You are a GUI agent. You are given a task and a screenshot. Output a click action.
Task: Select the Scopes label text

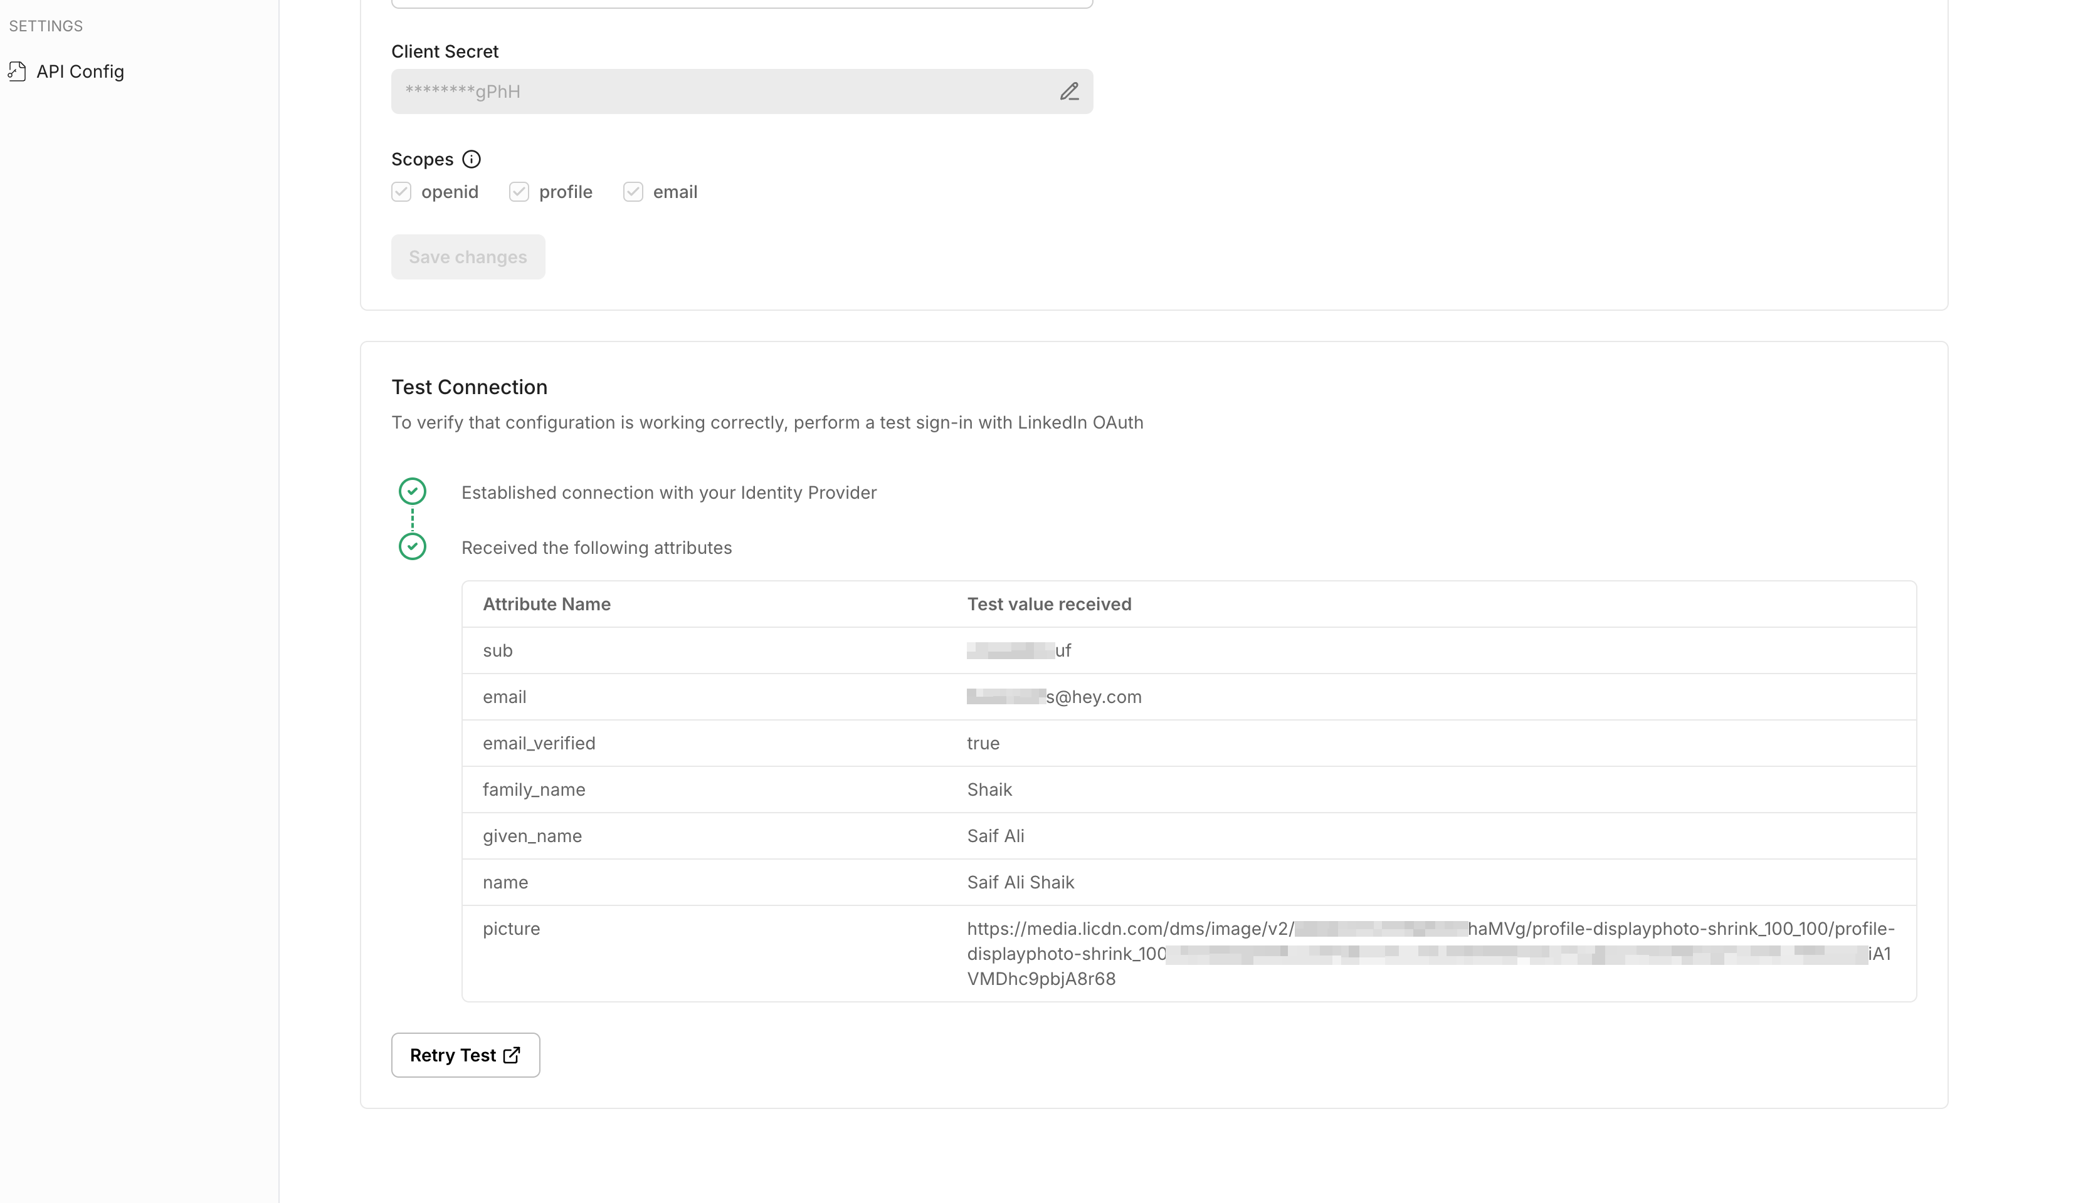coord(421,160)
